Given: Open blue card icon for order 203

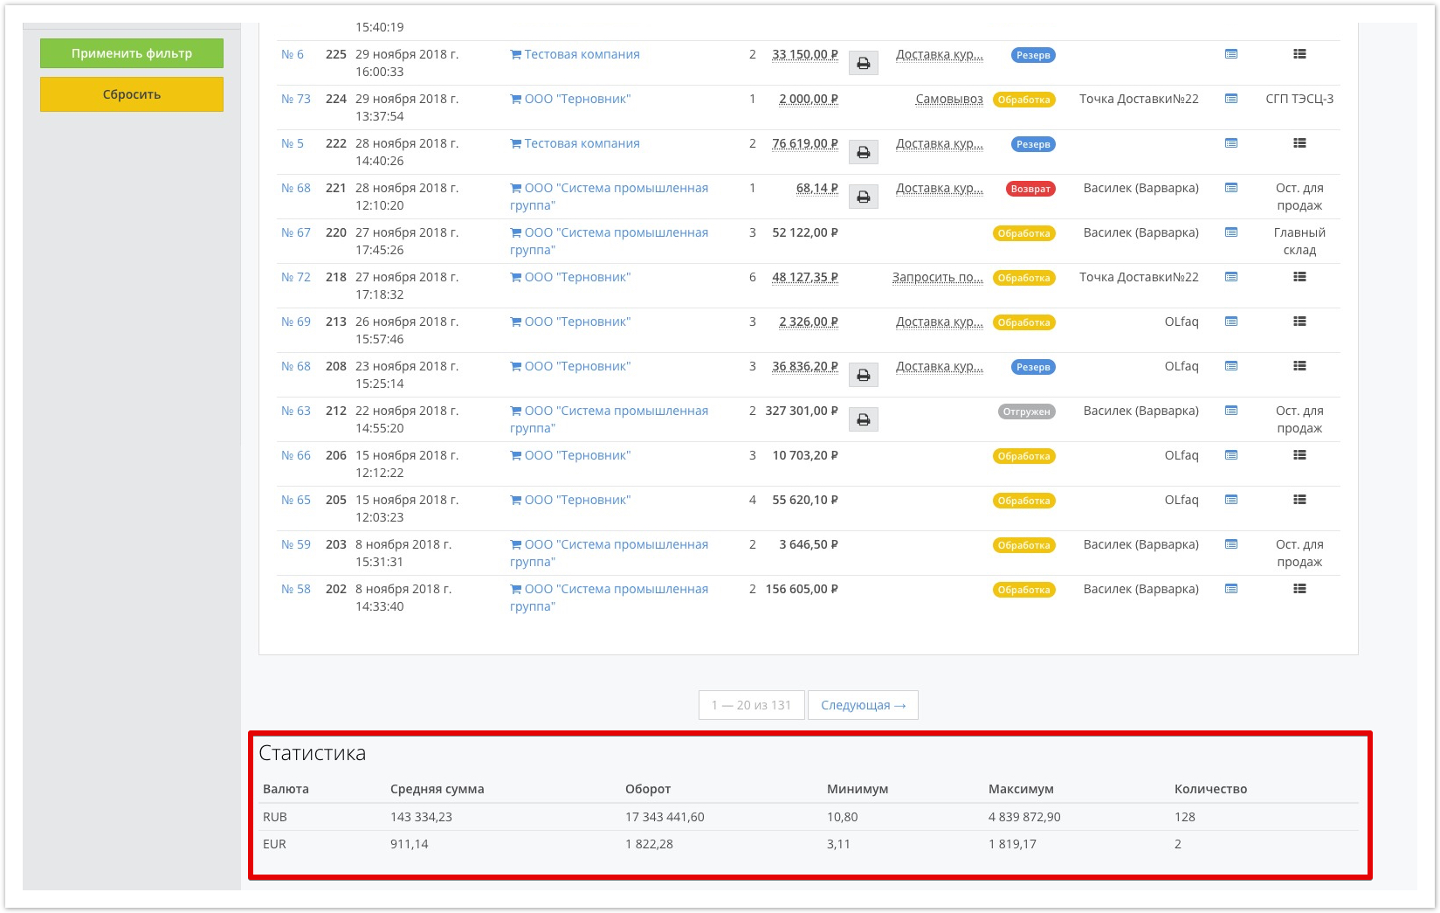Looking at the screenshot, I should 1231,544.
